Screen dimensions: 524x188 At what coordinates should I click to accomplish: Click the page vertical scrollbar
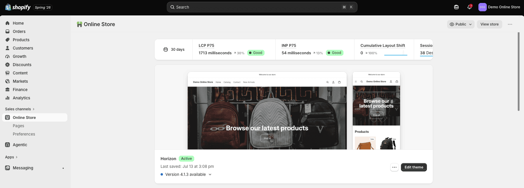pos(519,71)
